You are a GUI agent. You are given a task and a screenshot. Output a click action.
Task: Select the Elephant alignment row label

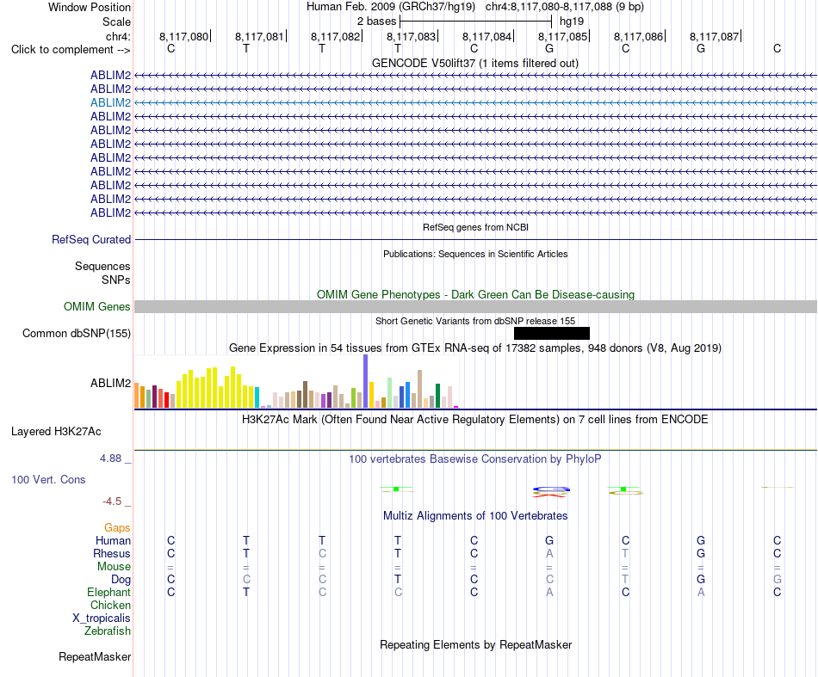pos(108,593)
